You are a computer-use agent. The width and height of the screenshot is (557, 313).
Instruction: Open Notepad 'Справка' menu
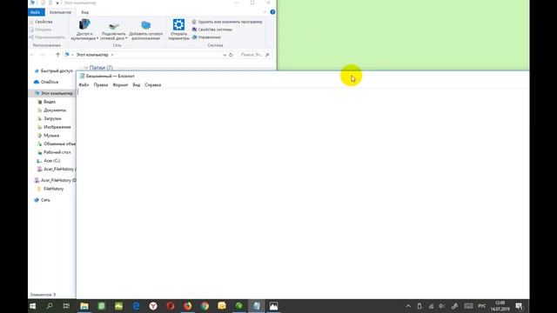[x=153, y=85]
